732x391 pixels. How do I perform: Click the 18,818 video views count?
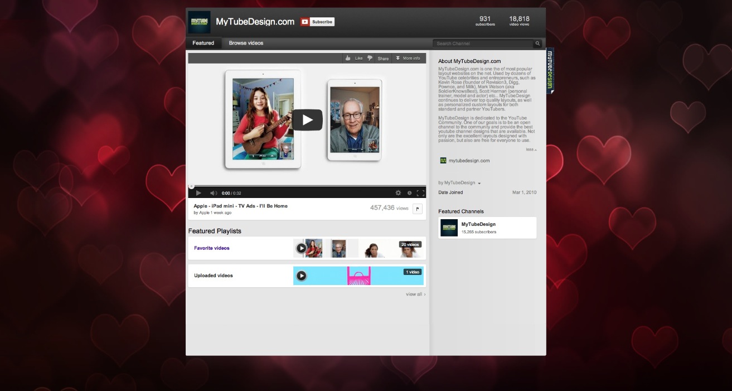519,21
